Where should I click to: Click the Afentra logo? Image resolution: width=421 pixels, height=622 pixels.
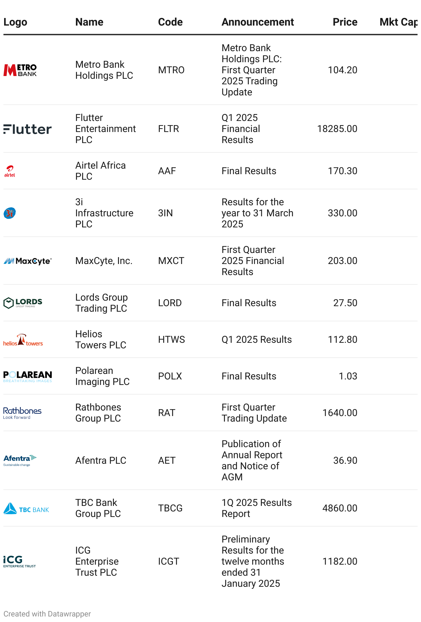(20, 460)
